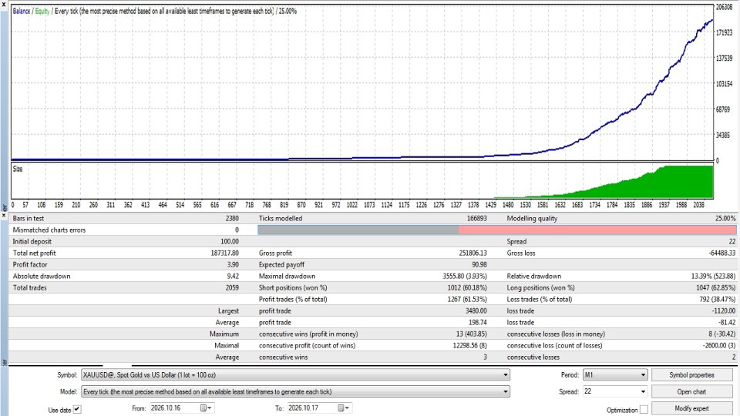
Task: Select consecutive profit value 12298.56 (8)
Action: 469,346
